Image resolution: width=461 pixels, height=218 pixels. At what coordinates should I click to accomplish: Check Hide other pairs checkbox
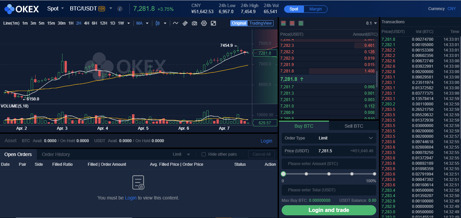204,154
